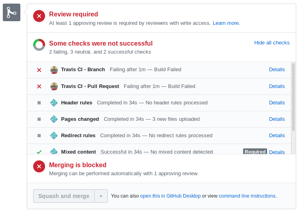This screenshot has width=299, height=212.
Task: Click neutral square icon on Redirect rules row
Action: point(39,136)
